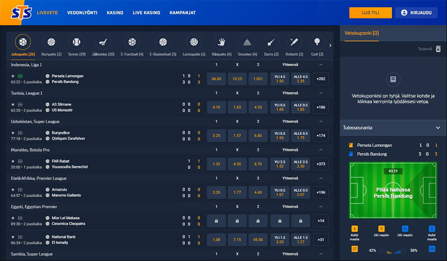
Task: Open the +14 markets for Misr Lel Makasa
Action: click(320, 221)
